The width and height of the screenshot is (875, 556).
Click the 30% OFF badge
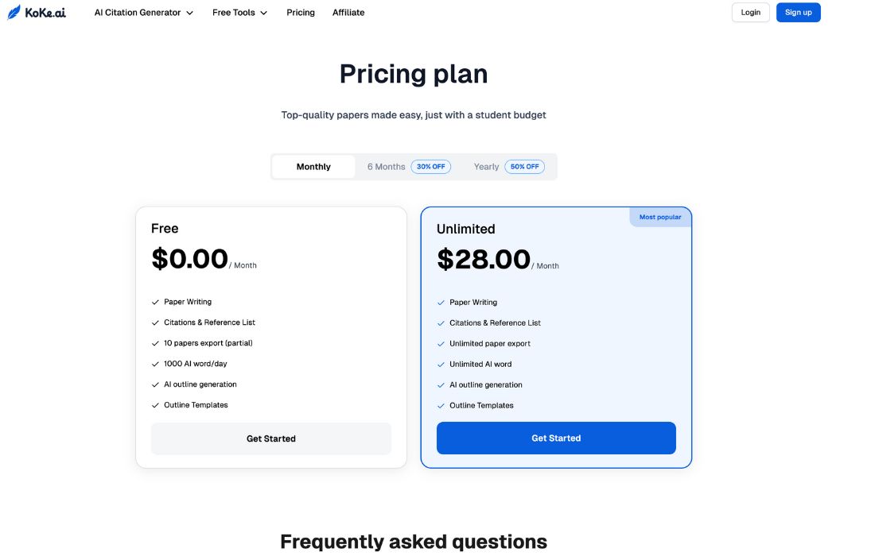point(430,167)
